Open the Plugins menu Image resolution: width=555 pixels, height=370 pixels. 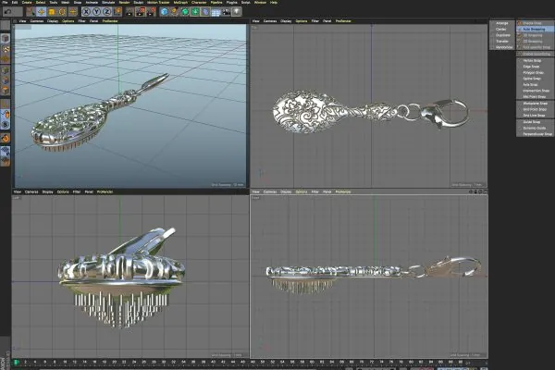(x=232, y=2)
